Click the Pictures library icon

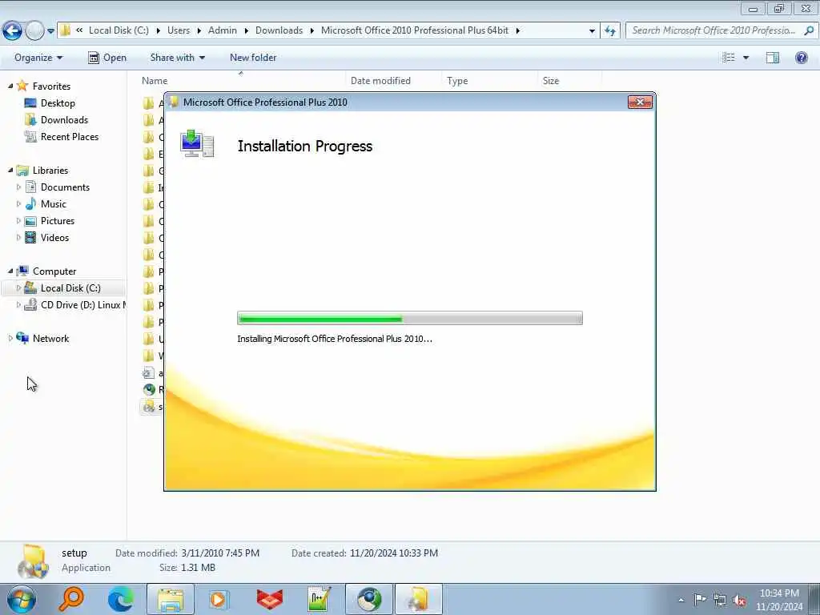(31, 220)
